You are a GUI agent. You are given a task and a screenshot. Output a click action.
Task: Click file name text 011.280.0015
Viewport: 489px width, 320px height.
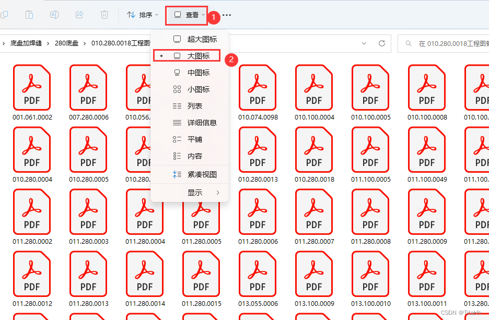[x=202, y=303]
